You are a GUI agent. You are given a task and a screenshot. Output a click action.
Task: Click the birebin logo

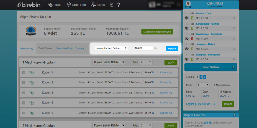tap(28, 5)
